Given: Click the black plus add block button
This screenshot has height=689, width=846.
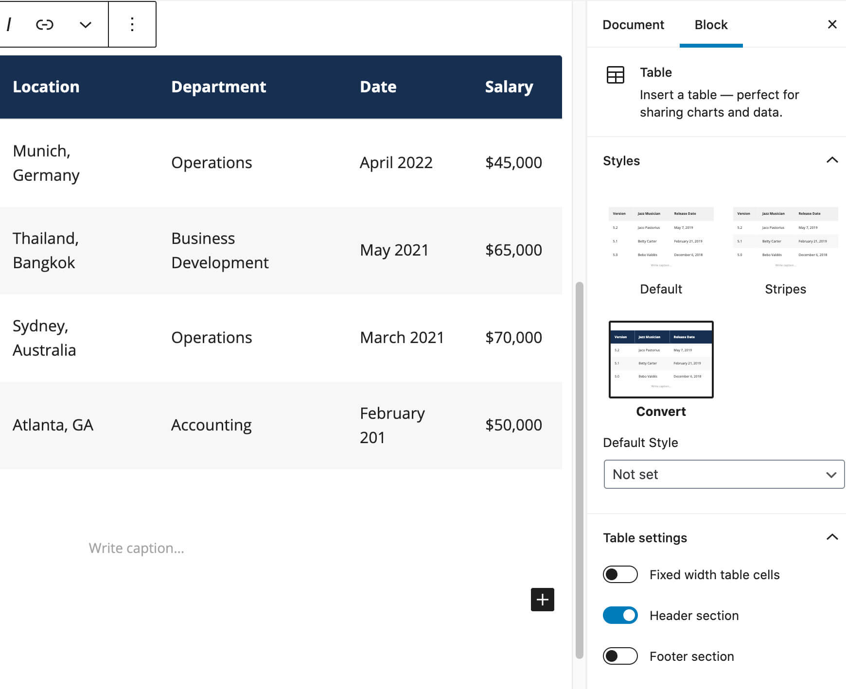Looking at the screenshot, I should (x=542, y=600).
